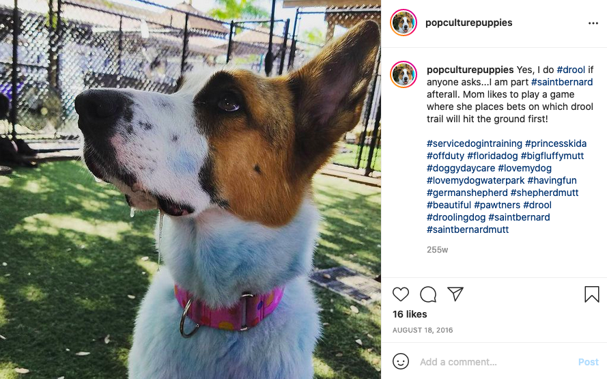Click the Post comment button
Image resolution: width=607 pixels, height=379 pixels.
click(x=589, y=362)
